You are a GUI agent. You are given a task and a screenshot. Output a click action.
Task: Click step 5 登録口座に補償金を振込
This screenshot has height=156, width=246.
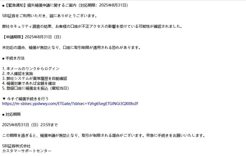point(36,88)
